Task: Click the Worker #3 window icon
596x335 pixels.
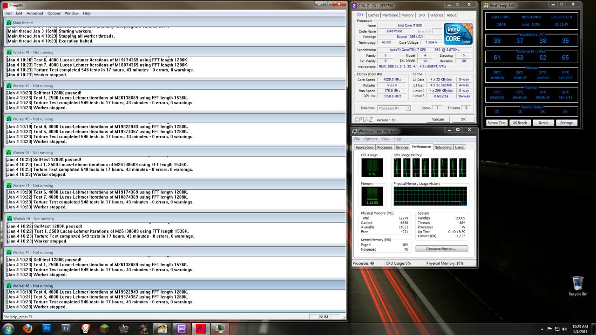Action: pyautogui.click(x=9, y=119)
